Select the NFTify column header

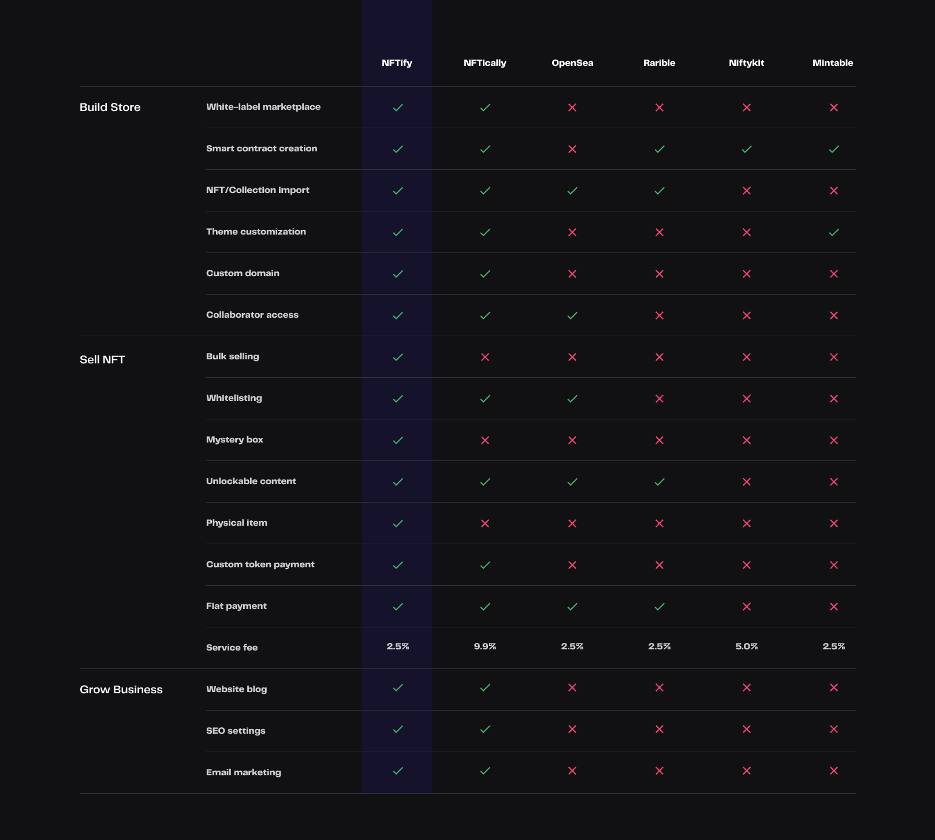click(x=397, y=63)
